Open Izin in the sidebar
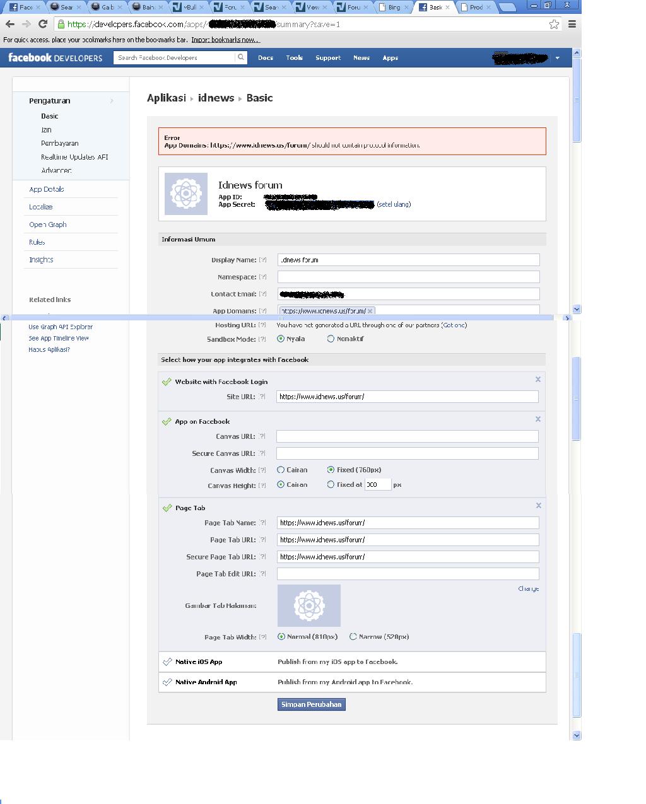Screen dimensions: 646x804 46,130
